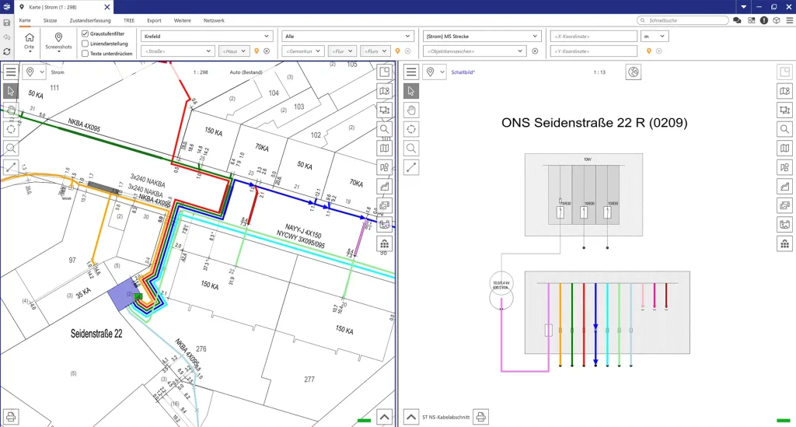This screenshot has width=796, height=427.
Task: Expand the Krefeld city dropdown
Action: pyautogui.click(x=267, y=36)
